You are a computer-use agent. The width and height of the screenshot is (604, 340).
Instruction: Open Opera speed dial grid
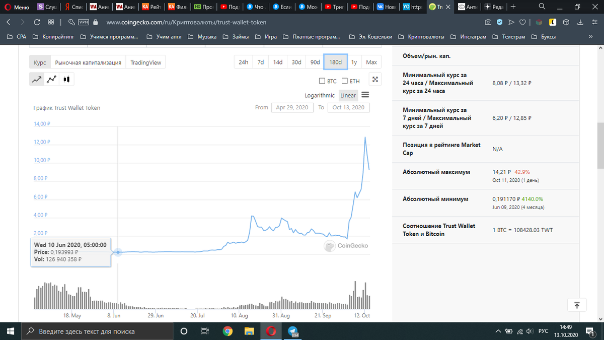tap(51, 22)
